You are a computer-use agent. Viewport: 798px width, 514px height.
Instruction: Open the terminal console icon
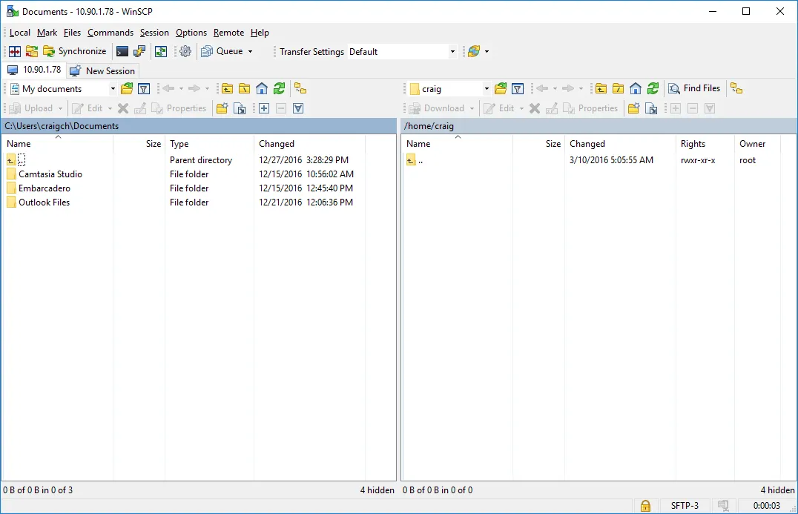122,51
